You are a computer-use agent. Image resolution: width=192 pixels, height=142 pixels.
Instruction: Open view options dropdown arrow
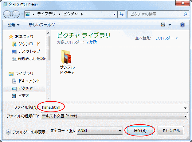(x=170, y=25)
